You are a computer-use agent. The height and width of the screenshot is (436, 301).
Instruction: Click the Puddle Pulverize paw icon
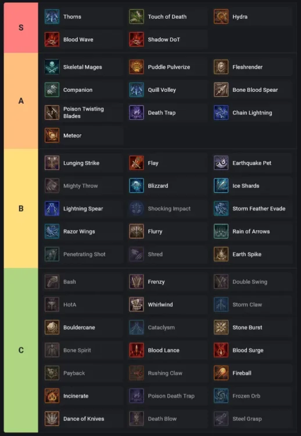(x=137, y=67)
